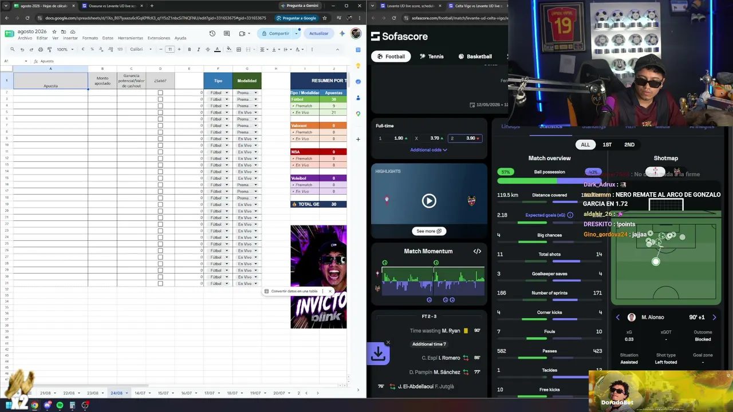Viewport: 733px width, 412px height.
Task: Tick the ¿Salió? checkbox in row 20
Action: (x=160, y=211)
